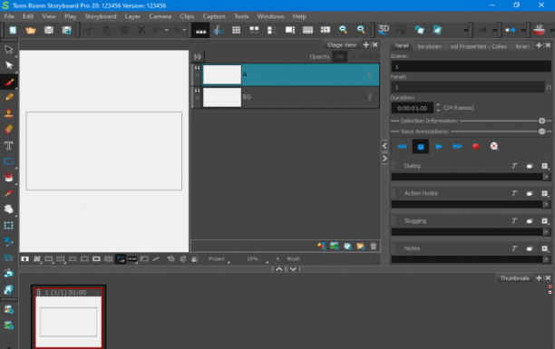Open the Camera menu
The height and width of the screenshot is (349, 555).
coord(160,16)
